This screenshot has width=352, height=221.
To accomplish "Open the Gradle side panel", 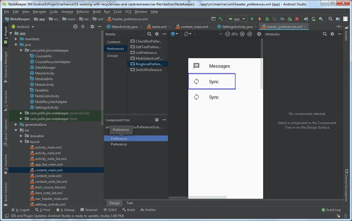I will click(x=346, y=33).
